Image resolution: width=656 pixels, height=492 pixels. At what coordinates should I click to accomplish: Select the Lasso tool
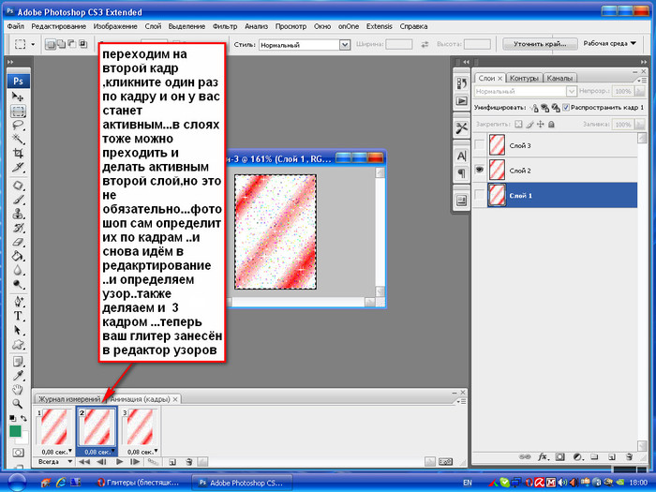click(18, 125)
